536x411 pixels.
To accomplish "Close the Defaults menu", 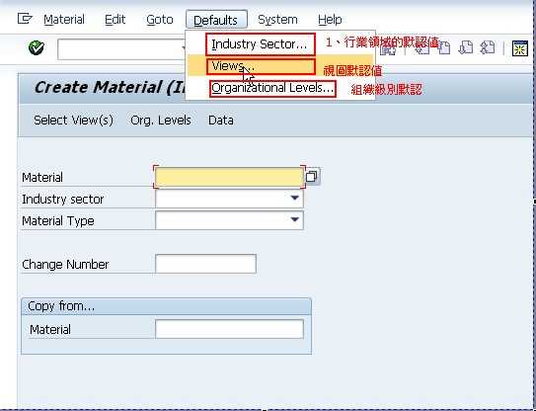I will click(216, 20).
